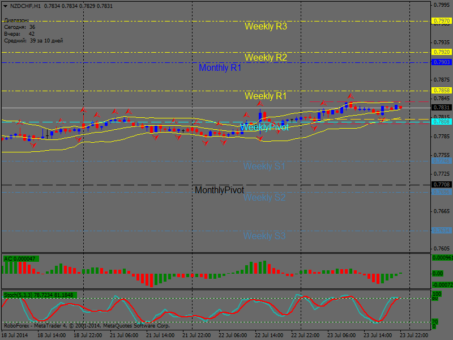Screen dimensions: 453x340
Task: Select the Weekly R1 label
Action: (266, 96)
